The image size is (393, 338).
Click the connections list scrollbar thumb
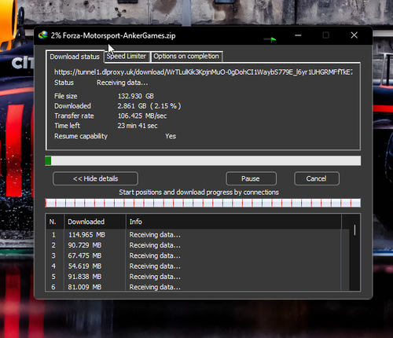(354, 230)
